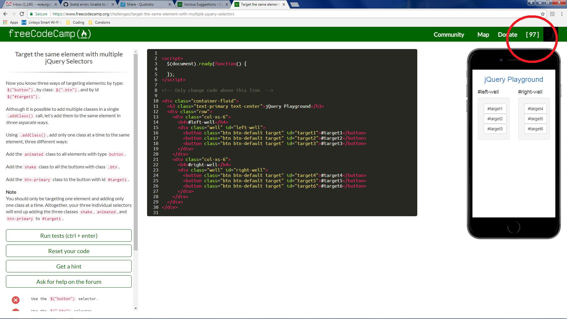
Task: Open the Community nav link
Action: point(449,35)
